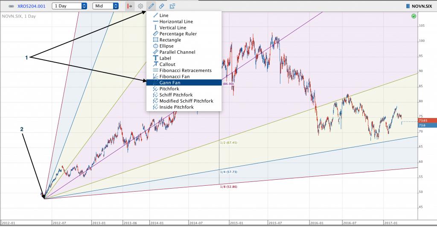Screen dimensions: 437x227
Task: Click the red 73.65 price label
Action: coord(427,121)
